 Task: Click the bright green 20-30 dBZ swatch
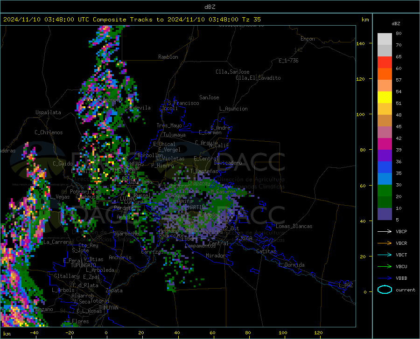point(385,191)
